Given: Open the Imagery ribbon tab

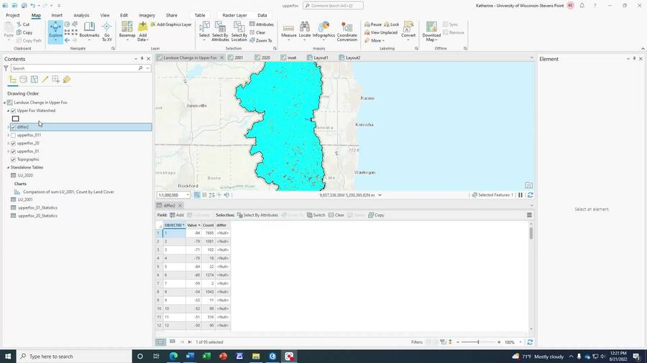Looking at the screenshot, I should [x=147, y=15].
